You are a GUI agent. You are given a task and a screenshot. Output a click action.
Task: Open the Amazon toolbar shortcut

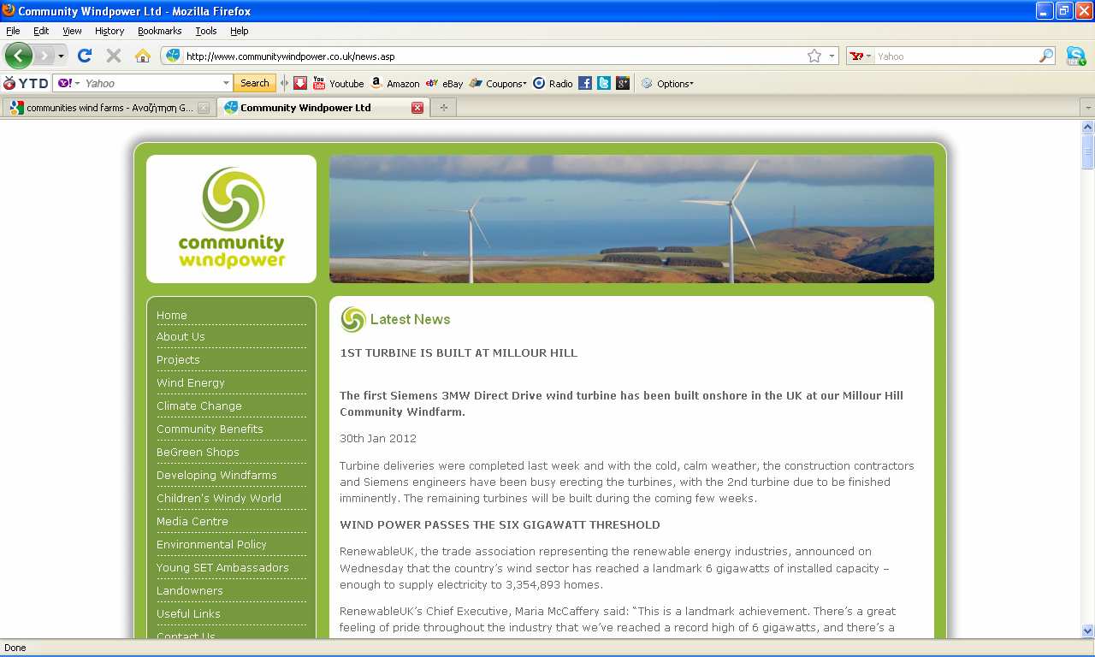[394, 83]
